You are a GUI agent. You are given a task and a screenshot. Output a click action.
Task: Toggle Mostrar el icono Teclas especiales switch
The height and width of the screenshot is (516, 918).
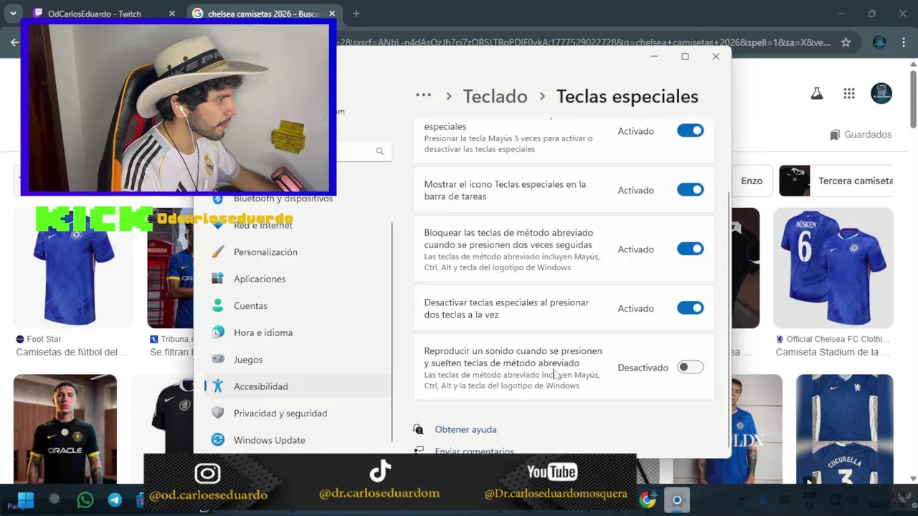coord(690,190)
